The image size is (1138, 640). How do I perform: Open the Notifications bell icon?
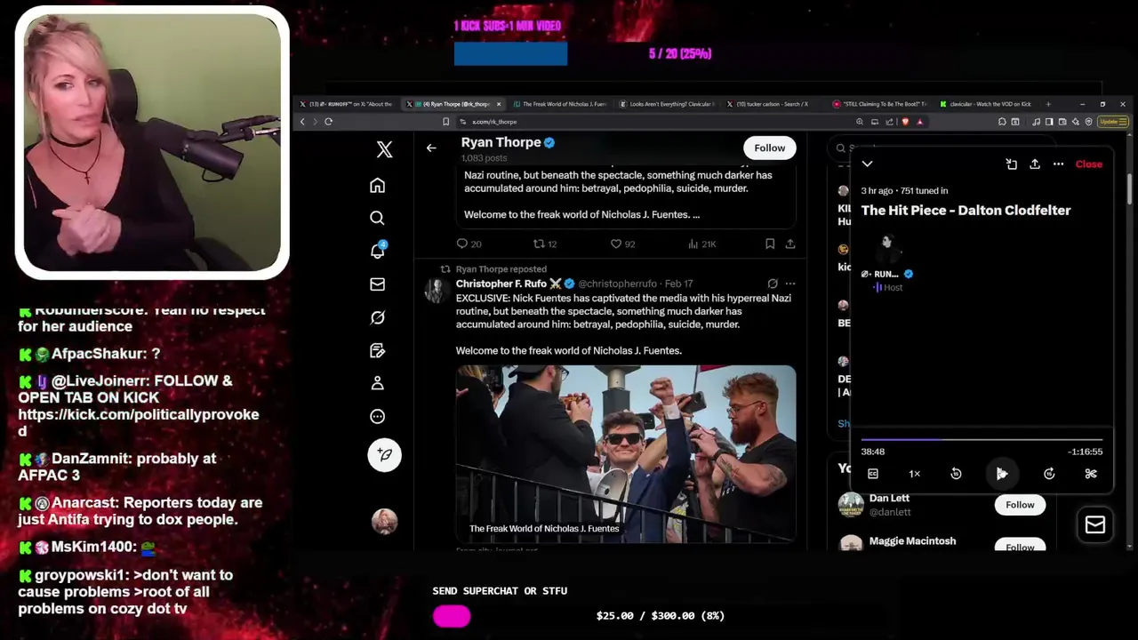coord(378,251)
